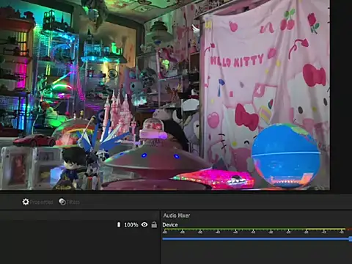Viewport: 352px width, 264px height.
Task: Grab the volume slider handle at far right
Action: point(351,238)
